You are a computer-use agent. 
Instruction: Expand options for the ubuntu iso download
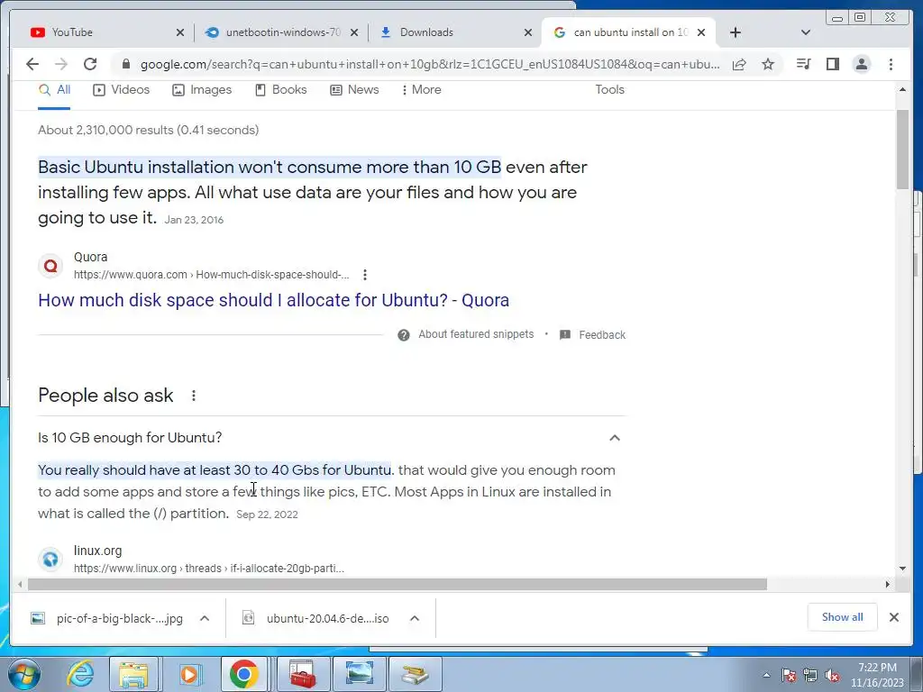click(x=415, y=618)
